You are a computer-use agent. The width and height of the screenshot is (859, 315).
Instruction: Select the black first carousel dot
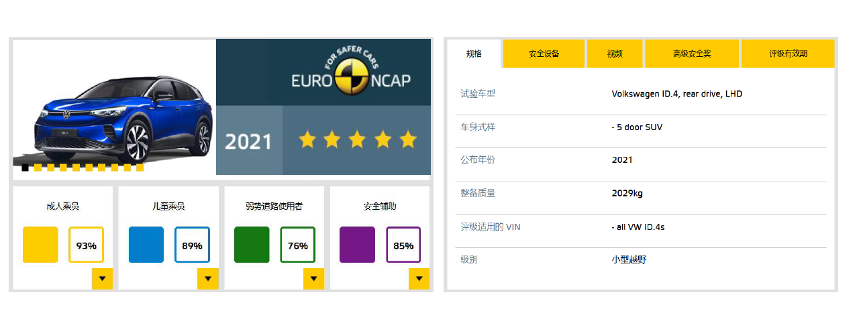26,168
